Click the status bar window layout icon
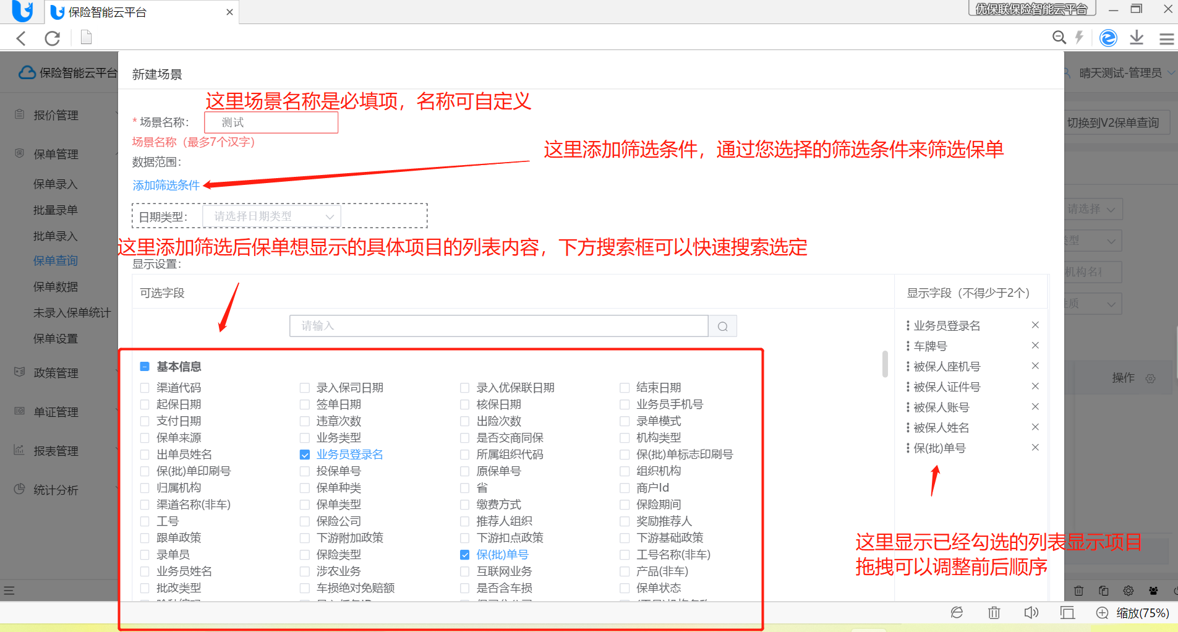The width and height of the screenshot is (1178, 632). 1067,613
